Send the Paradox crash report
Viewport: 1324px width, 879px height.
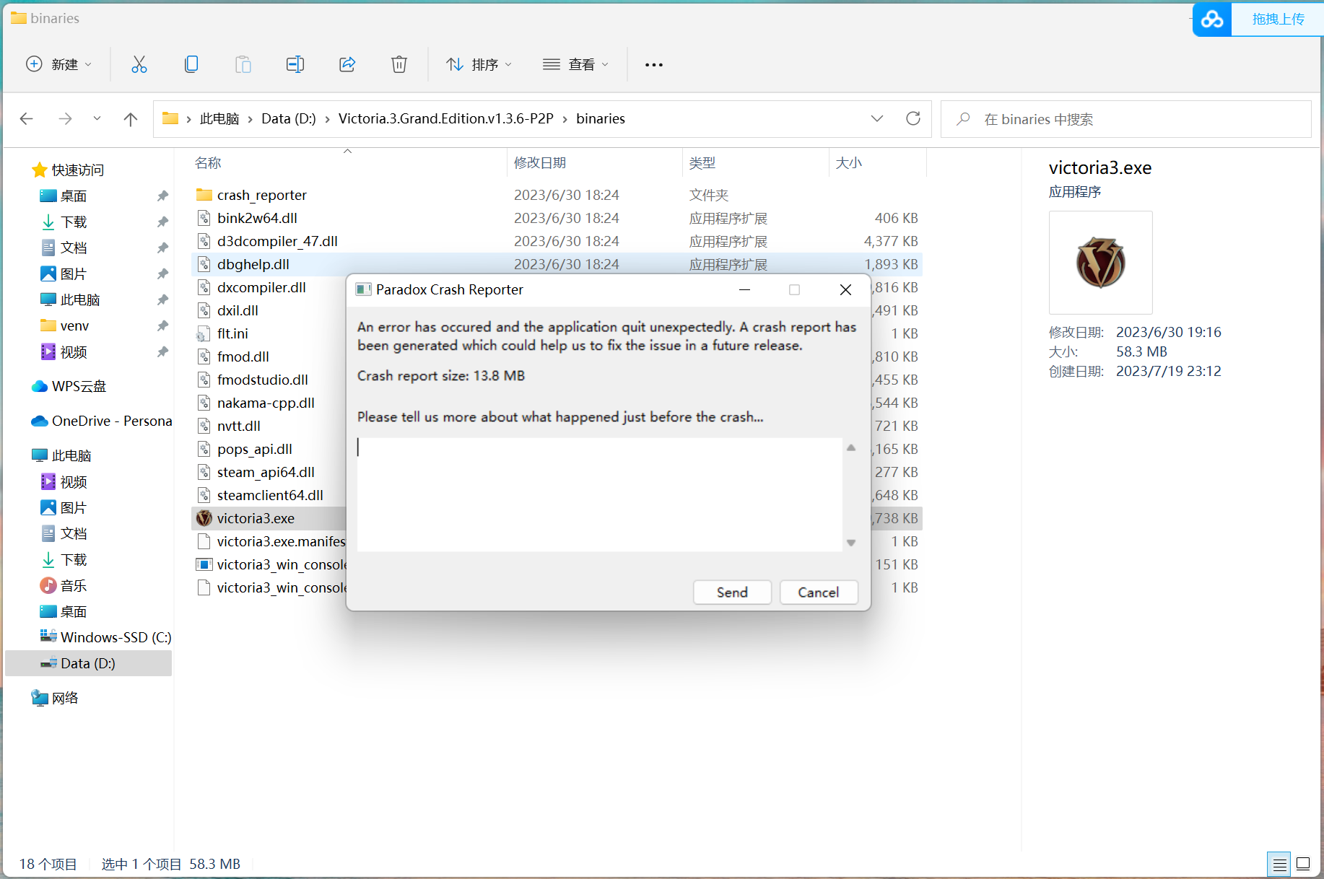[732, 592]
